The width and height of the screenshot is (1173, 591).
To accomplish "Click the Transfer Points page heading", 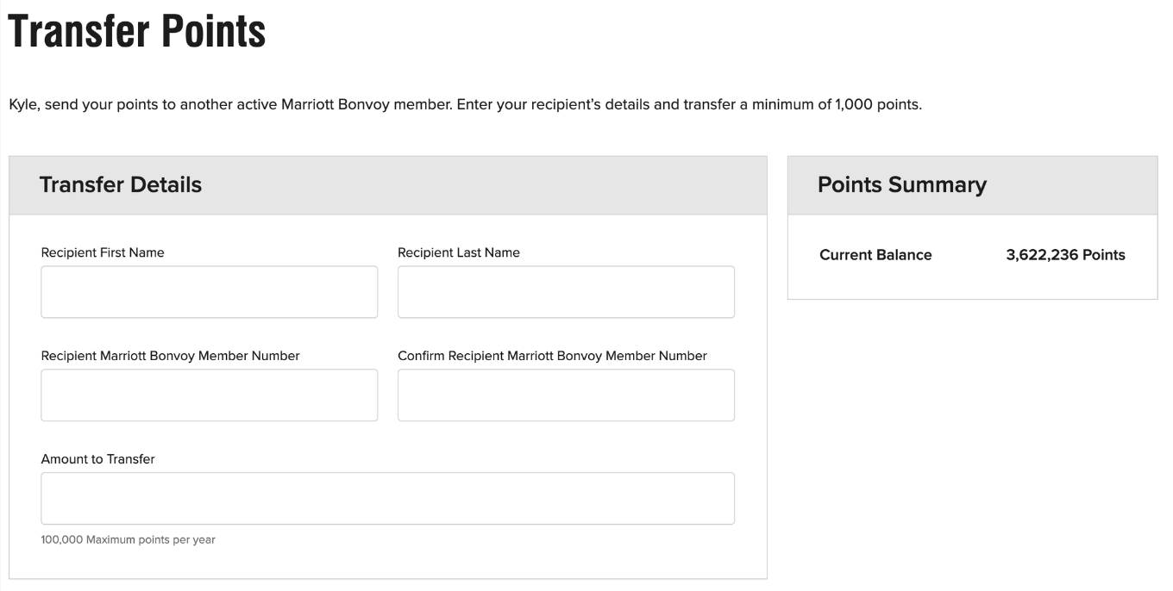I will pyautogui.click(x=137, y=32).
